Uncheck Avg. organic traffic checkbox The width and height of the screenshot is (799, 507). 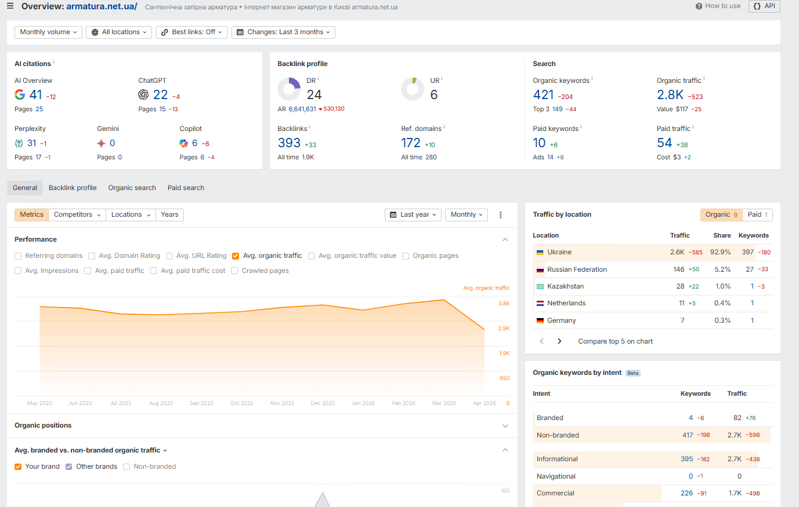pyautogui.click(x=236, y=256)
